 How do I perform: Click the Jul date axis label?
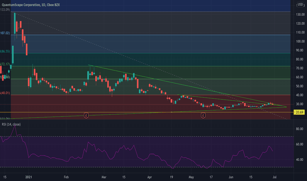(x=274, y=177)
